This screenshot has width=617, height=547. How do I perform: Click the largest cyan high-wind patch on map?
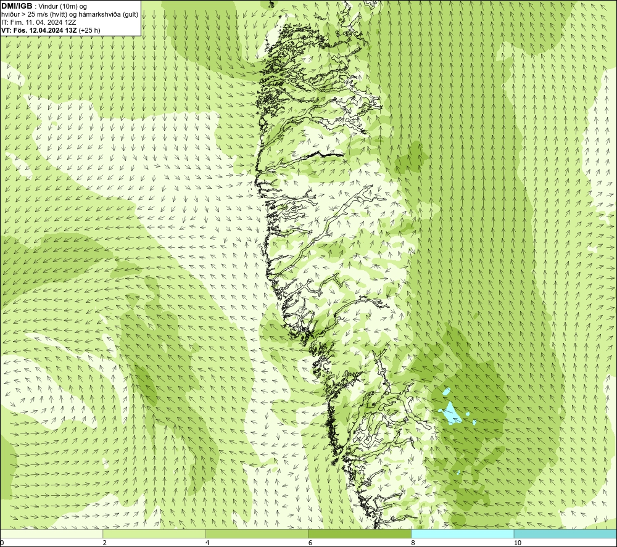[x=451, y=413]
